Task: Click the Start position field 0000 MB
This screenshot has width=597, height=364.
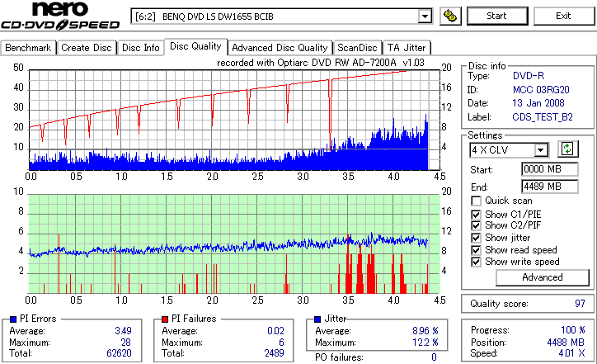Action: [x=549, y=169]
